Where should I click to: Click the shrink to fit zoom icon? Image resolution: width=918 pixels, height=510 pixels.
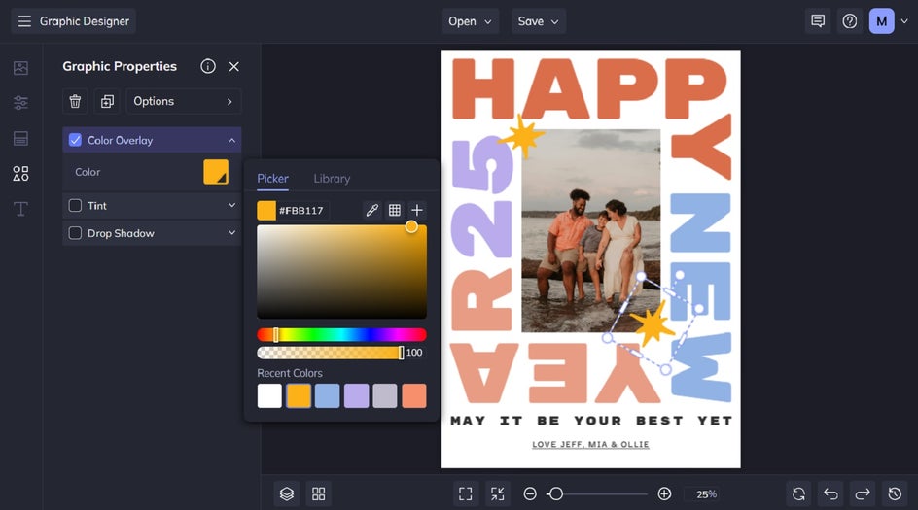coord(498,494)
